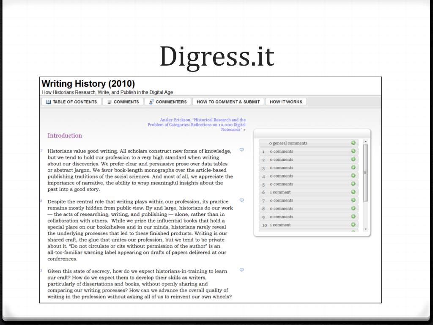Expand row 9 with 0 comments

pyautogui.click(x=308, y=217)
